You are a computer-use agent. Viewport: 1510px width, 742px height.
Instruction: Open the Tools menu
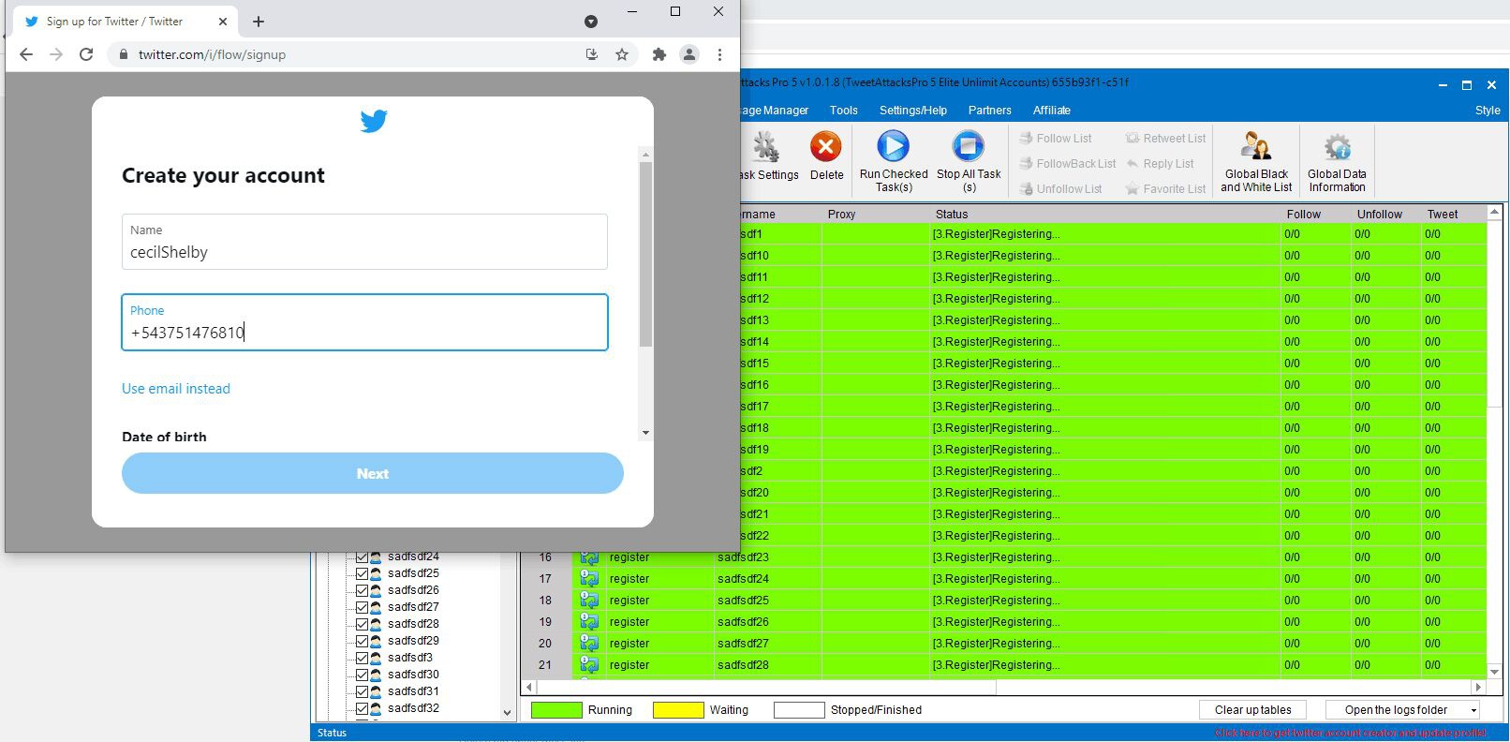coord(843,111)
